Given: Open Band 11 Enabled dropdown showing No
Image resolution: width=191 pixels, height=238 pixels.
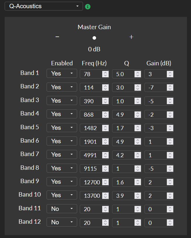Looking at the screenshot, I should [62, 209].
